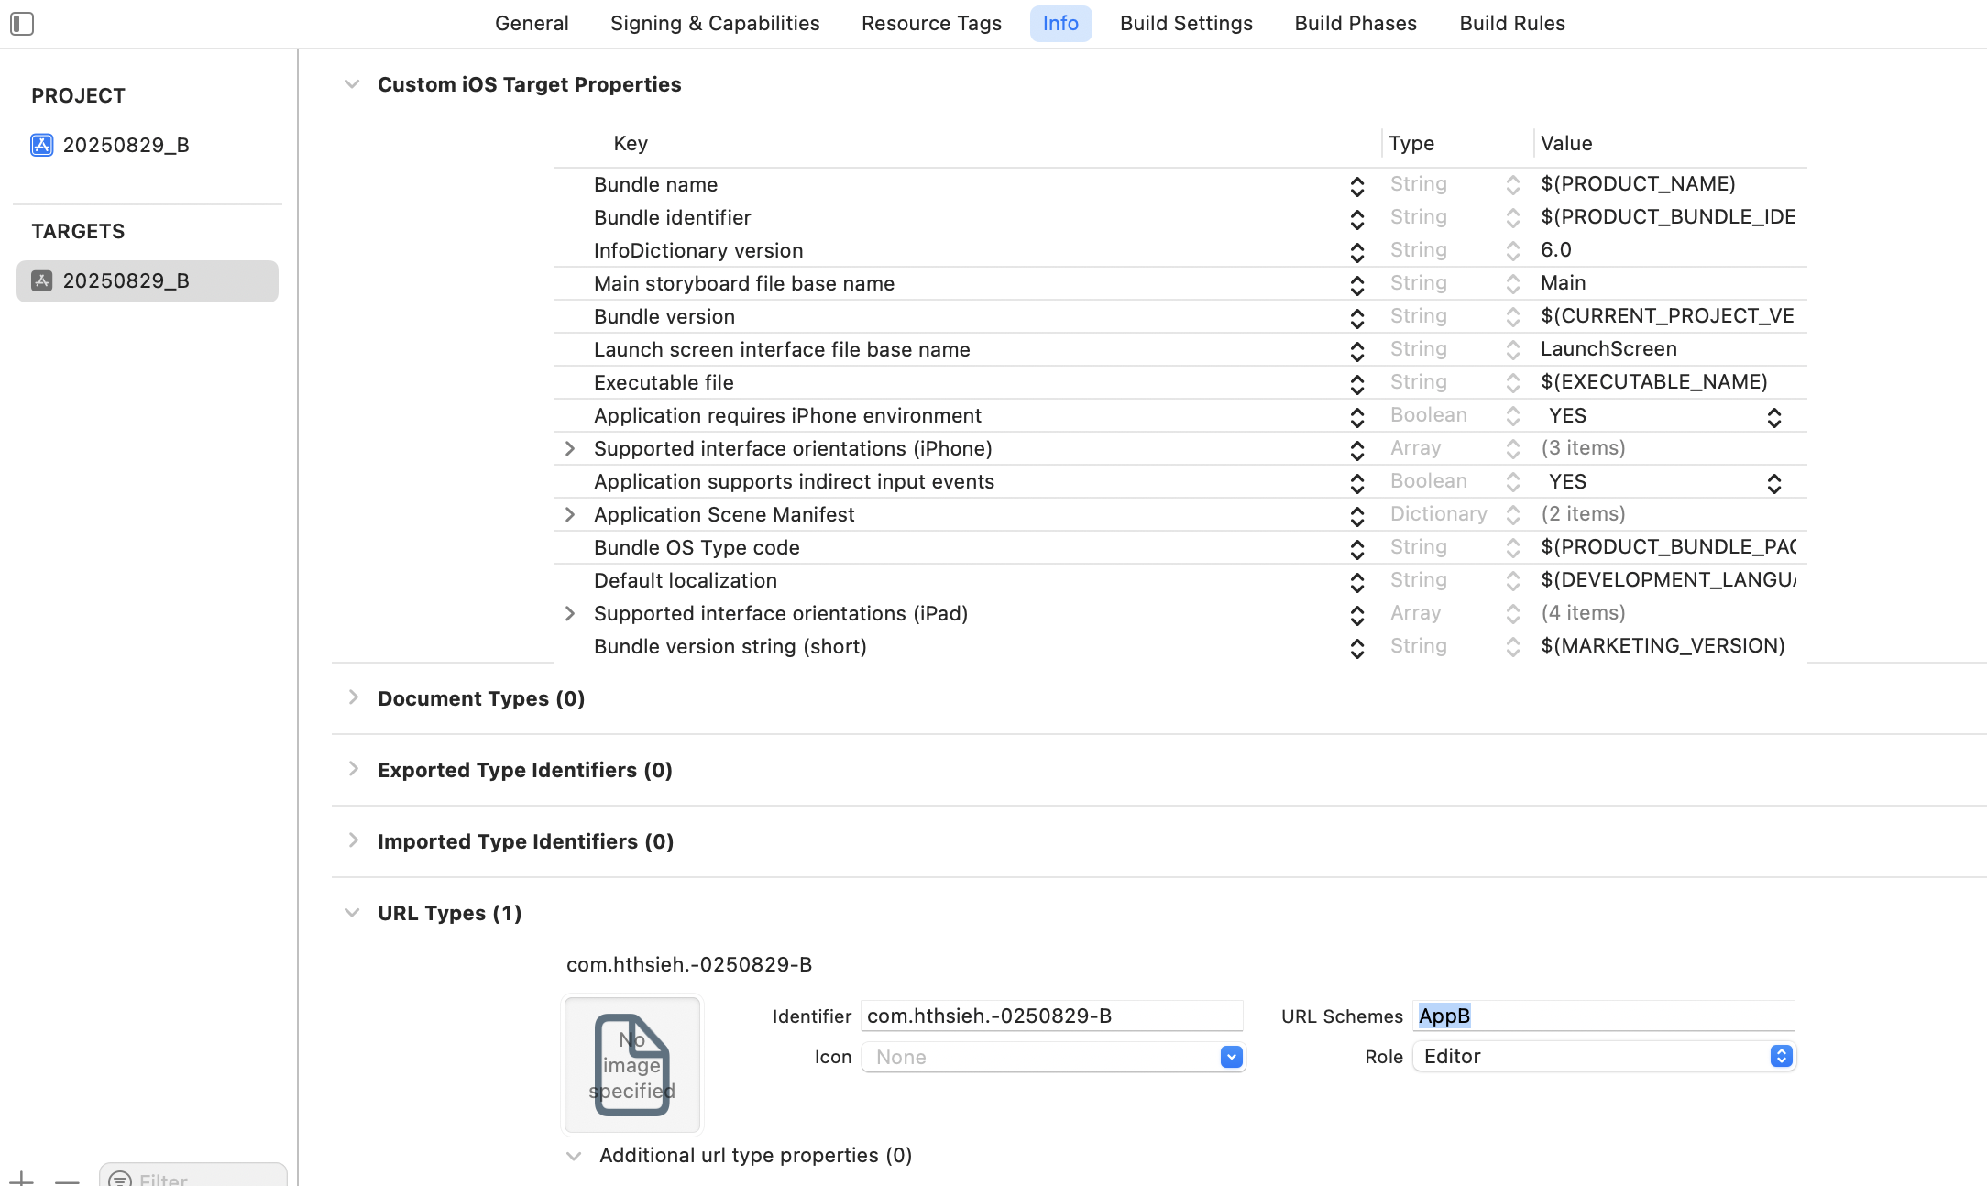This screenshot has width=1987, height=1186.
Task: Expand Application Scene Manifest row
Action: [569, 515]
